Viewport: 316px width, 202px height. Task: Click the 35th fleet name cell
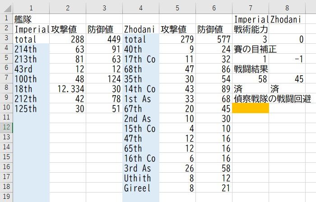click(141, 78)
